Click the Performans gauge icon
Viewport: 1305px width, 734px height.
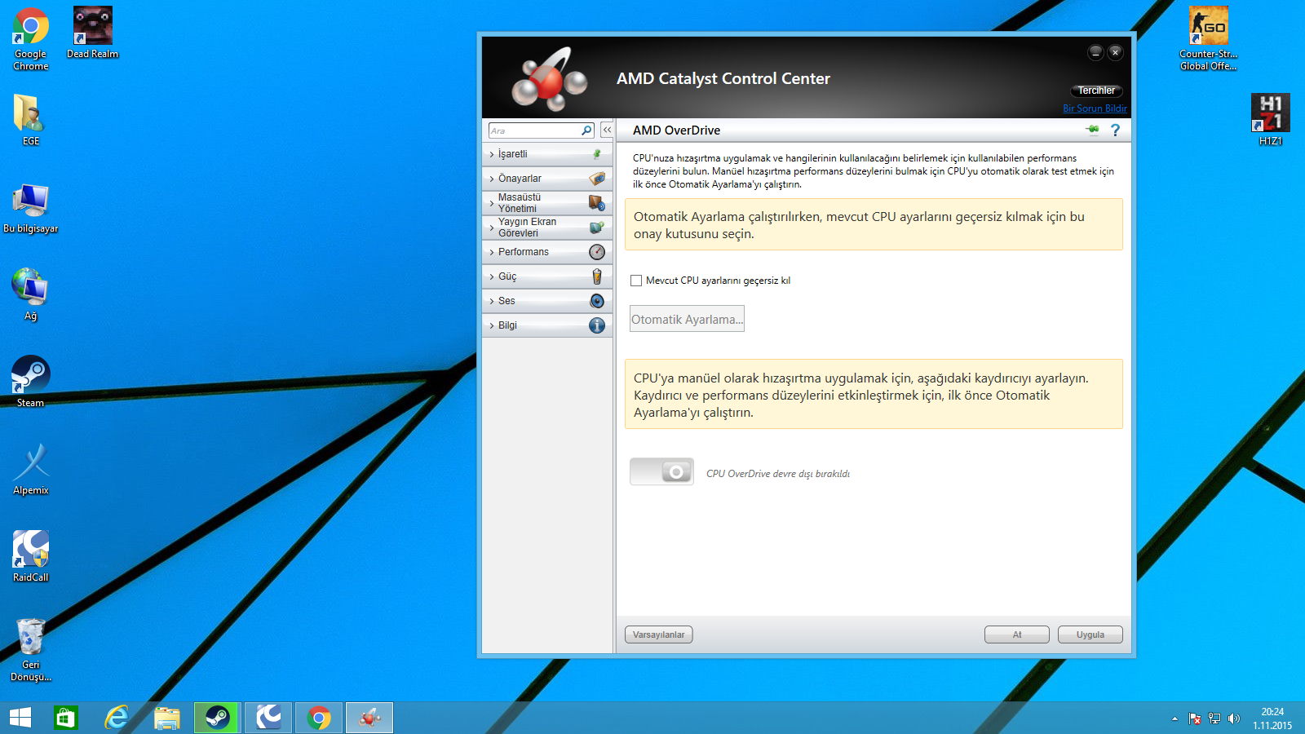(597, 252)
